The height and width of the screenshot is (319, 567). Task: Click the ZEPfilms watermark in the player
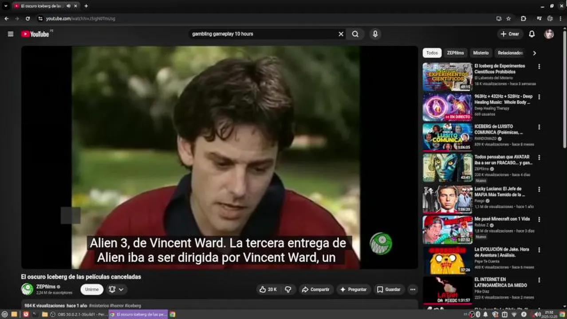tap(381, 243)
